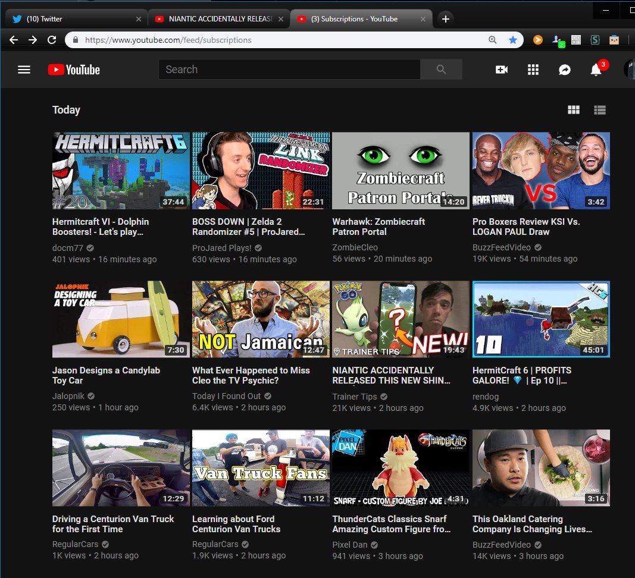Close the NIANTIC ACCIDENTALLY tab

click(x=281, y=19)
